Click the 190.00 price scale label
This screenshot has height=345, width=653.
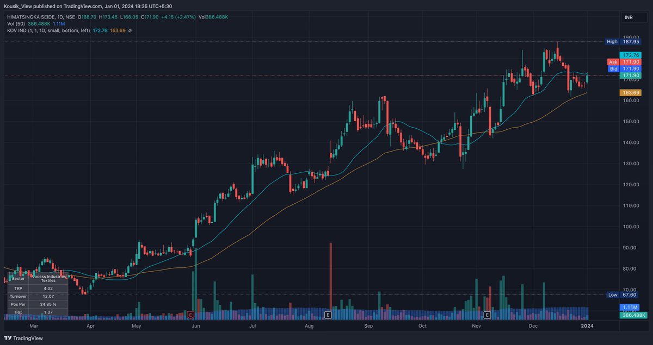pyautogui.click(x=631, y=37)
